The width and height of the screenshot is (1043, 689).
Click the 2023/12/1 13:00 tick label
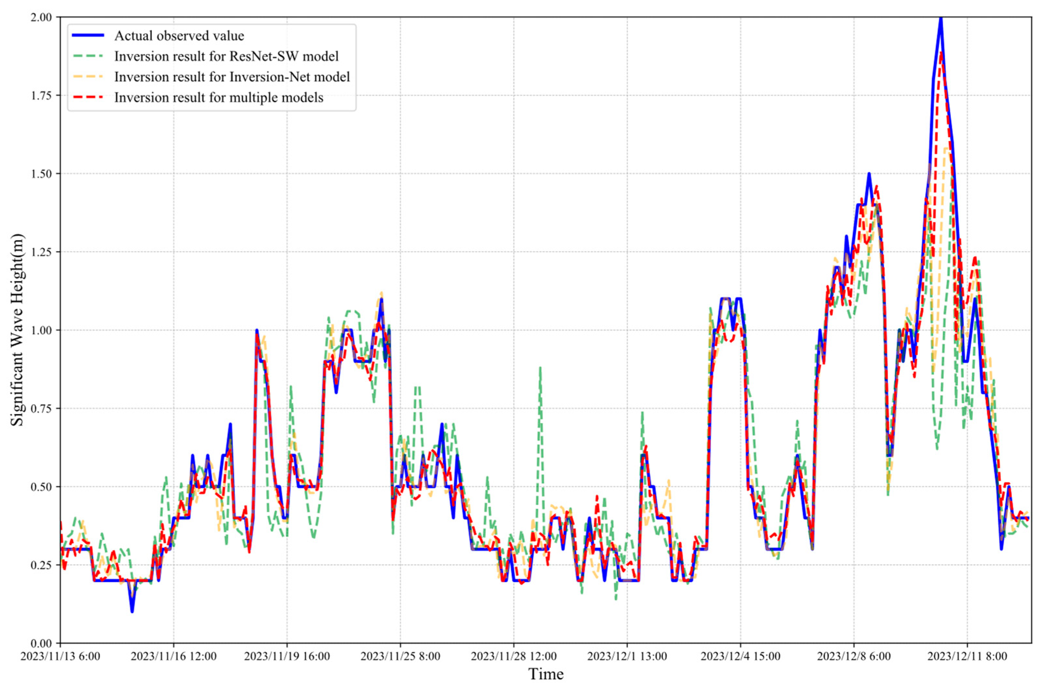tap(627, 657)
